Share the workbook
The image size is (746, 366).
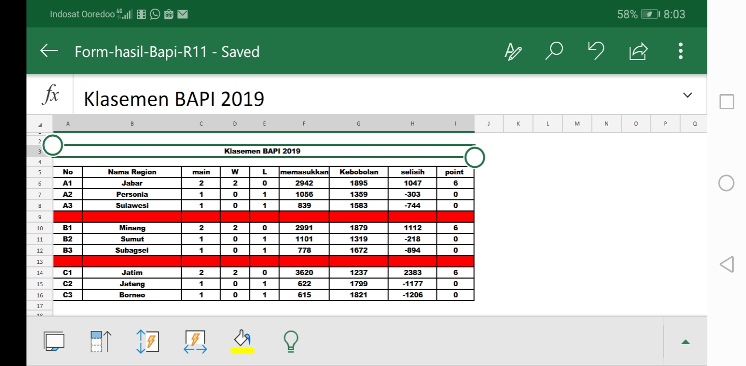click(x=638, y=51)
